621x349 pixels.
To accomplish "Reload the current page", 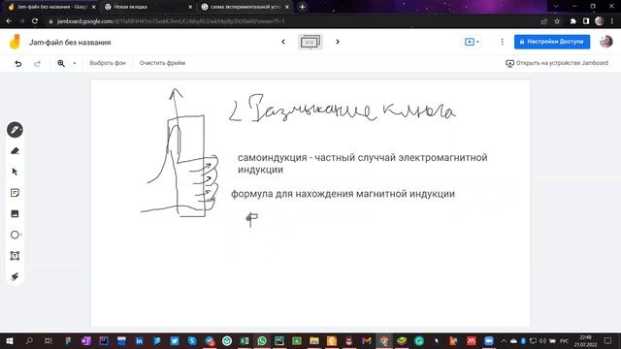I will coord(35,21).
